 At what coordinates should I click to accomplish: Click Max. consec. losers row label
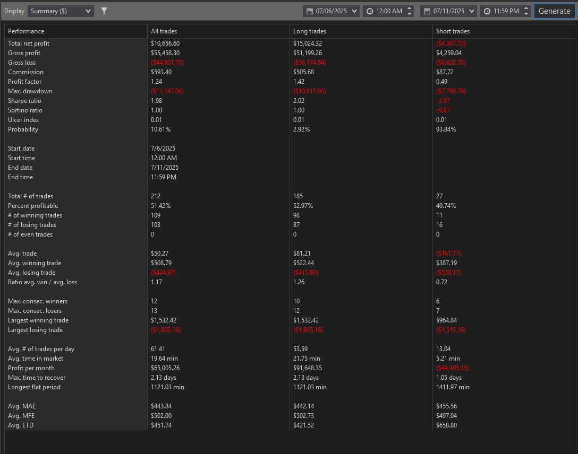(35, 311)
